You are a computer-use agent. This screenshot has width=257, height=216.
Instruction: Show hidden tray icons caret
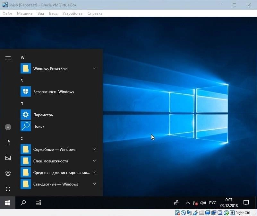[x=187, y=203]
